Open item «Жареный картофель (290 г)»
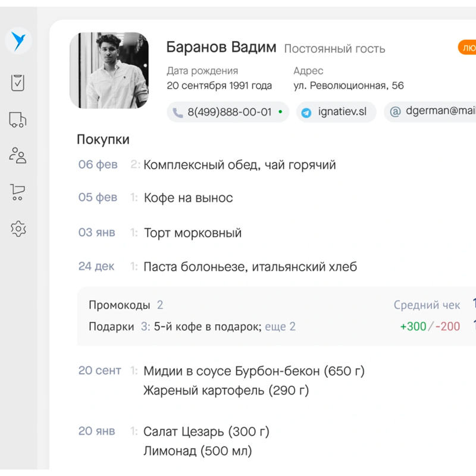Image resolution: width=476 pixels, height=476 pixels. (226, 390)
